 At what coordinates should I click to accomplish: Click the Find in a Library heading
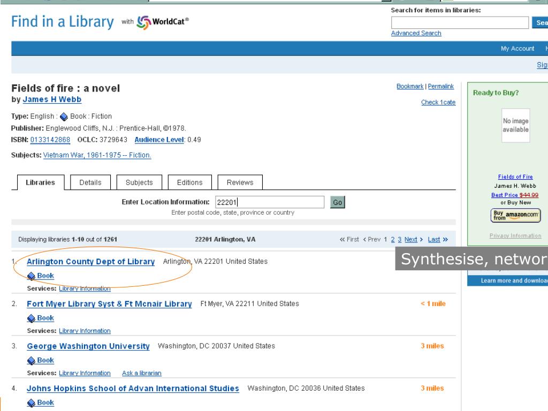[63, 21]
